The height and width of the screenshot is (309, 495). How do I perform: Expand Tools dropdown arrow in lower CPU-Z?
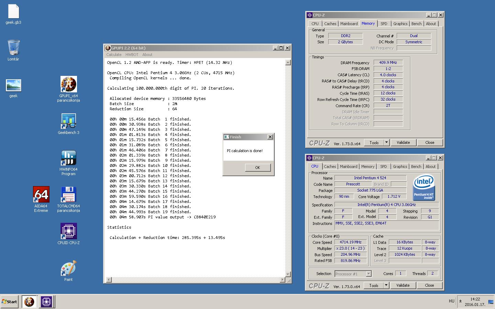point(386,285)
